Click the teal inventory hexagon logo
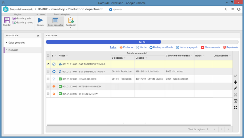Screen dimensions: 244x138 click(x=5, y=9)
